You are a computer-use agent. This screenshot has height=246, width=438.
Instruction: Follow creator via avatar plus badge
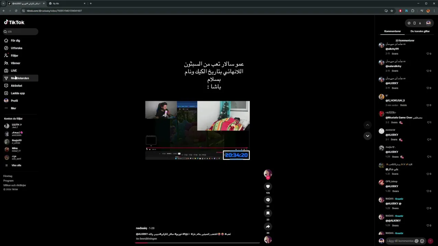tap(268, 178)
